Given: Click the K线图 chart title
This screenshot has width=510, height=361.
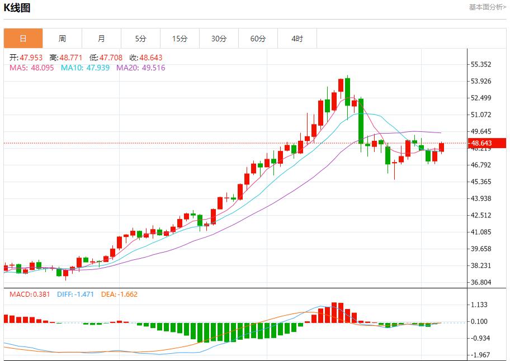Looking at the screenshot, I should tap(17, 8).
